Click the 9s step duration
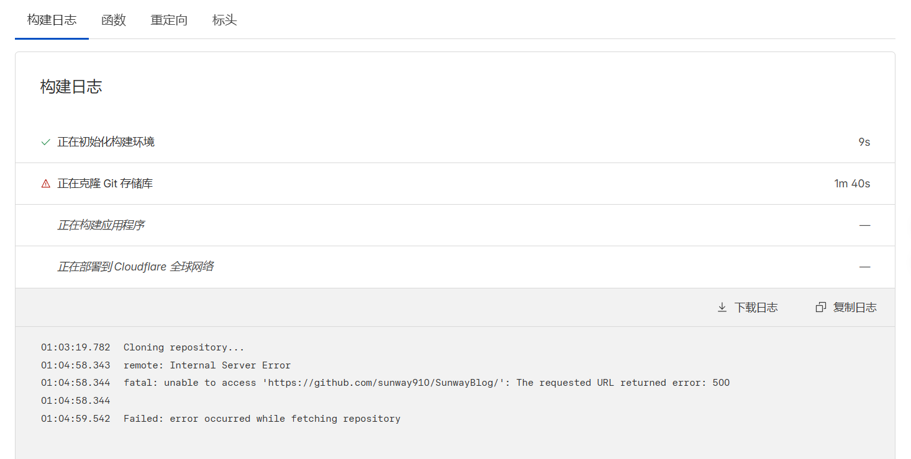 tap(864, 142)
